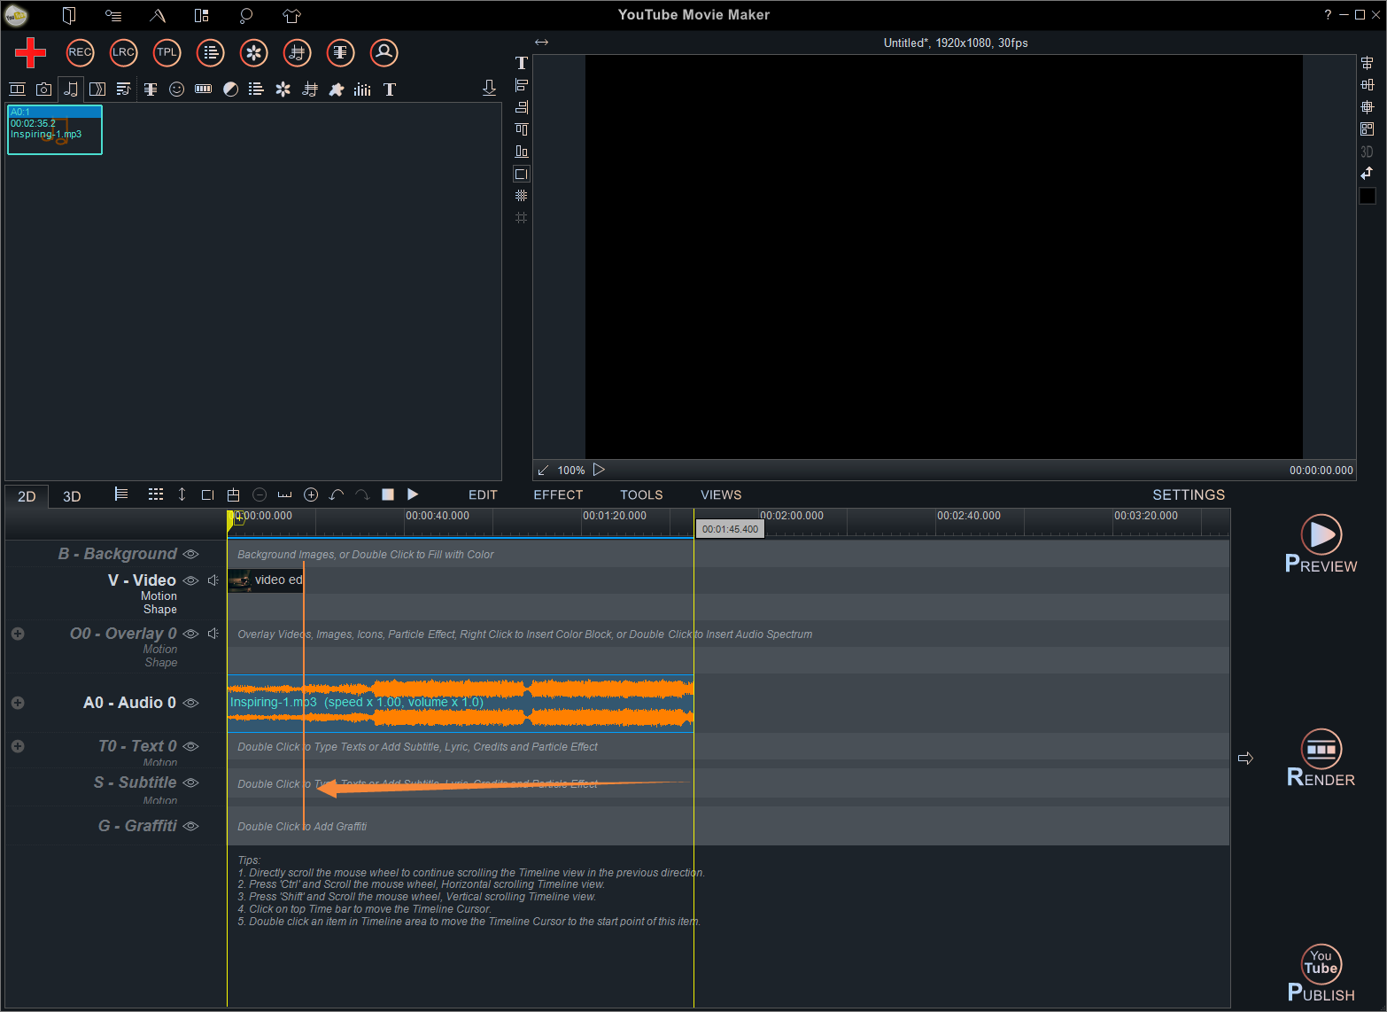Play the timeline with the play triangle

tap(413, 494)
